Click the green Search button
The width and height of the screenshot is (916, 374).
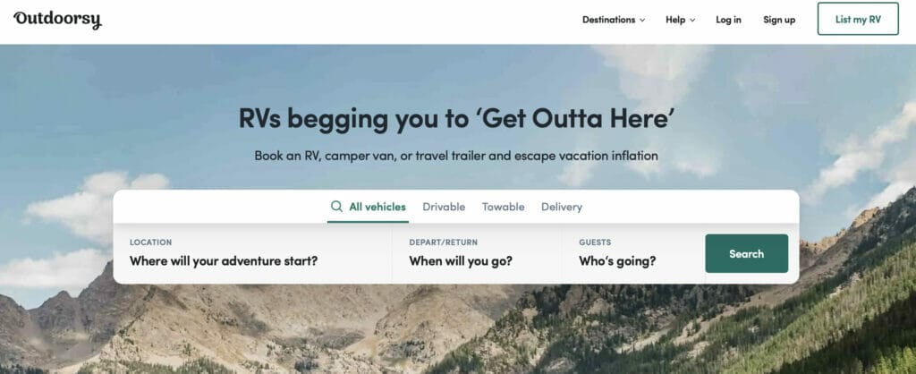(747, 253)
